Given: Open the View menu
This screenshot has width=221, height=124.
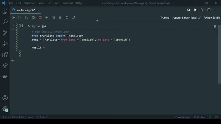Looking at the screenshot, I should point(41,3).
